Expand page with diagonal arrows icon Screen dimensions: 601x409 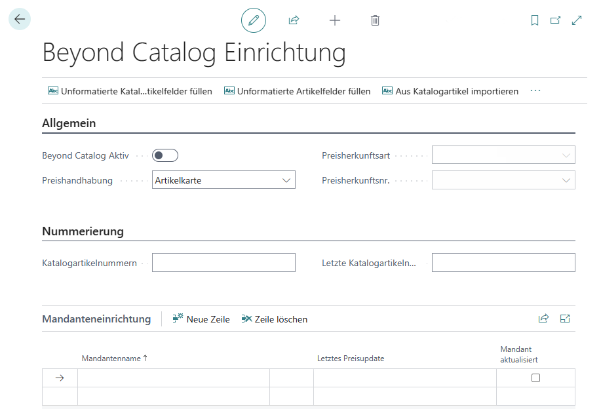(x=577, y=20)
